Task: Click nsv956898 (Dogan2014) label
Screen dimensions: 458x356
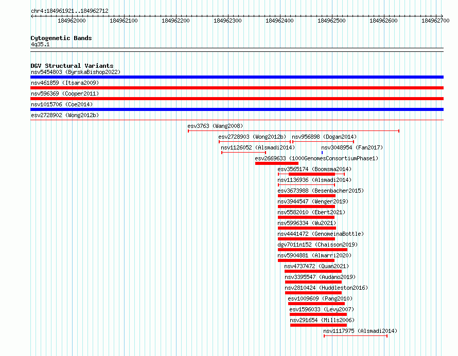Action: pyautogui.click(x=324, y=137)
